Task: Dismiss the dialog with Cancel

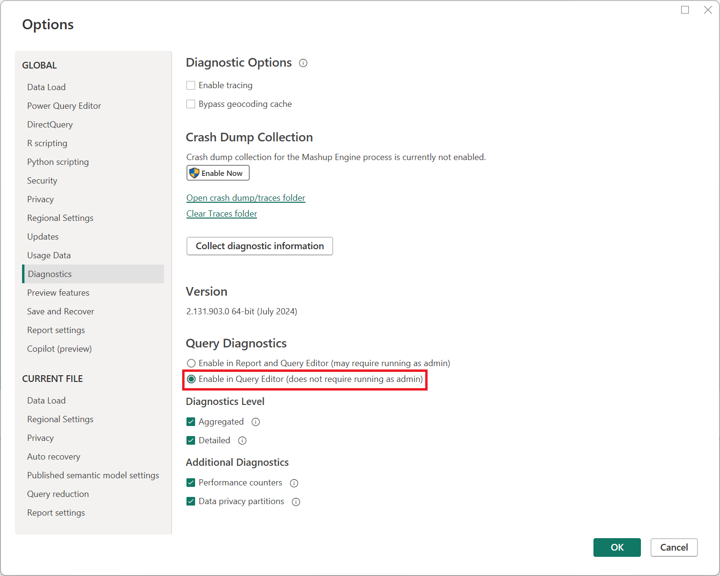Action: click(x=674, y=547)
